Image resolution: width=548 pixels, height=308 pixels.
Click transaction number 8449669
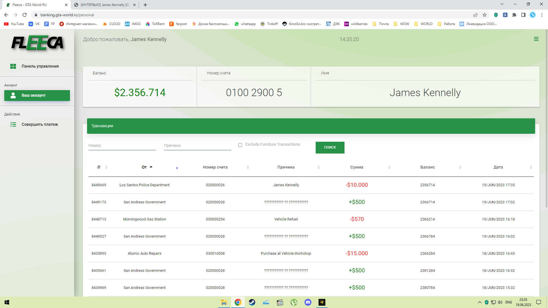pyautogui.click(x=99, y=185)
